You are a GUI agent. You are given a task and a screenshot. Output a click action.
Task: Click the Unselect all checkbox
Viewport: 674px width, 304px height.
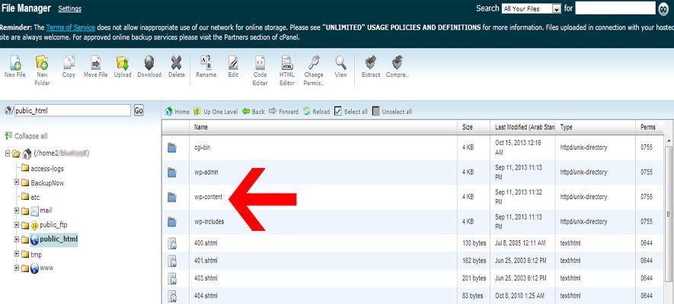coord(376,111)
